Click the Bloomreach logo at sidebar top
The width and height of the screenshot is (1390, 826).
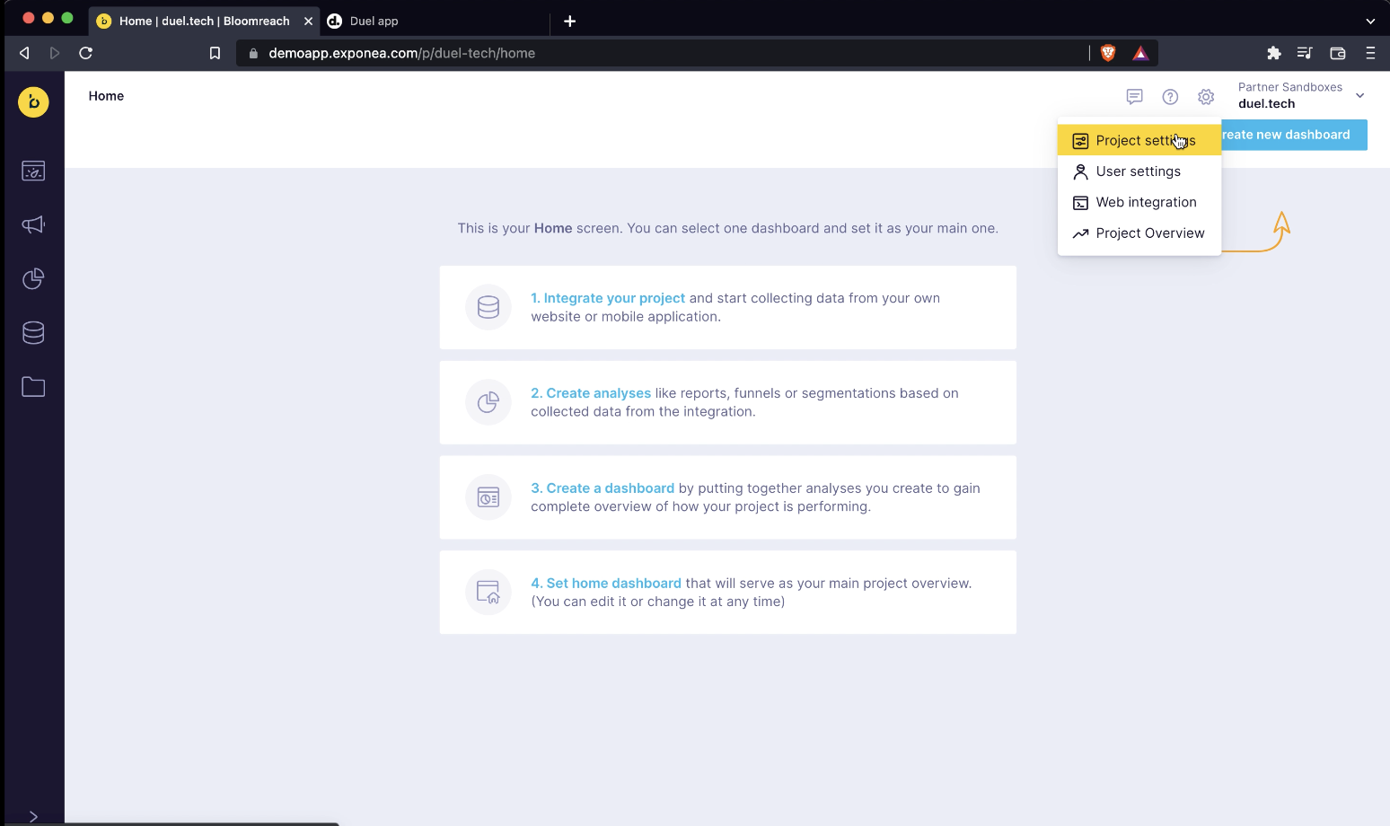33,102
